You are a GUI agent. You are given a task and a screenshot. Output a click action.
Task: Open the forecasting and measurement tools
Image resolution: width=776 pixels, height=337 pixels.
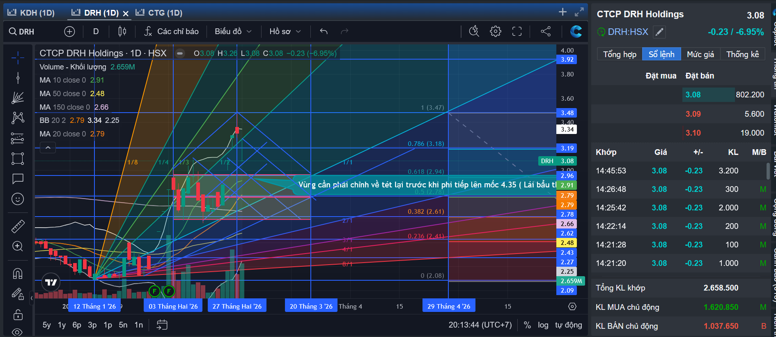pos(18,138)
